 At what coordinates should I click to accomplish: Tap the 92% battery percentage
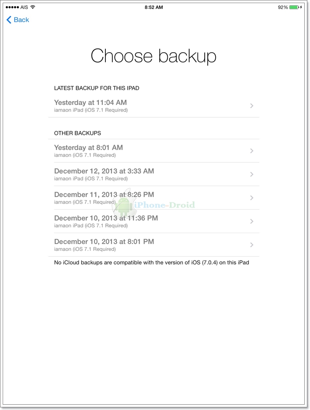pyautogui.click(x=283, y=8)
